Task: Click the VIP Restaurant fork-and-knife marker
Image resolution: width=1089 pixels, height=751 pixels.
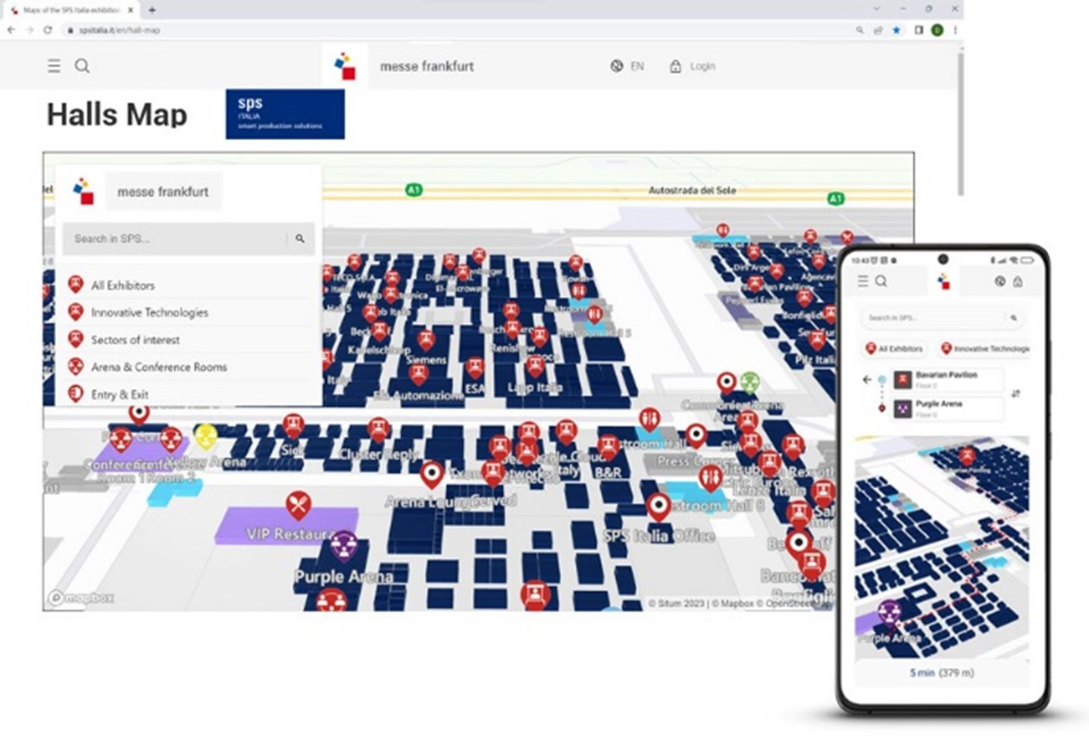Action: (298, 505)
